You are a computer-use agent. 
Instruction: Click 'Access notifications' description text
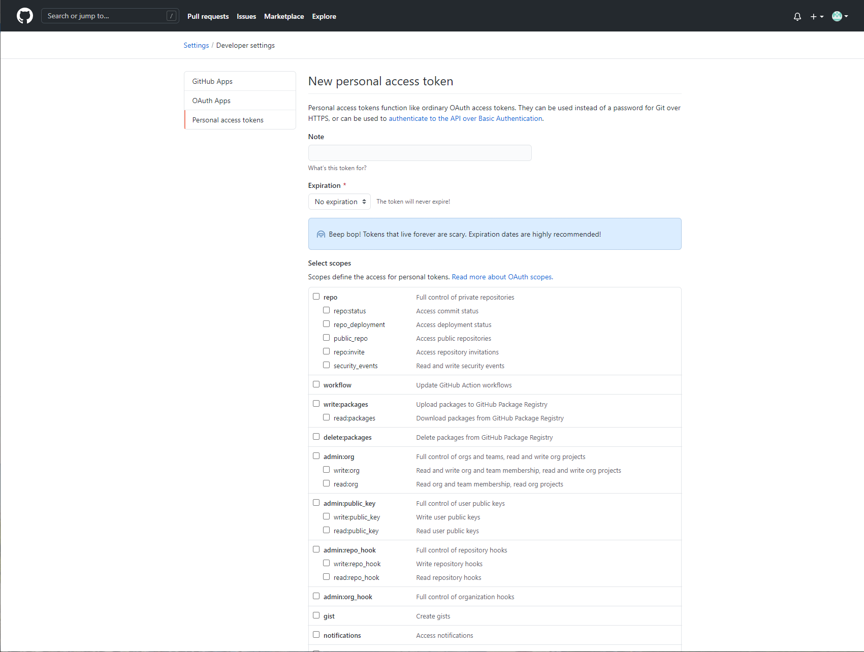click(445, 636)
